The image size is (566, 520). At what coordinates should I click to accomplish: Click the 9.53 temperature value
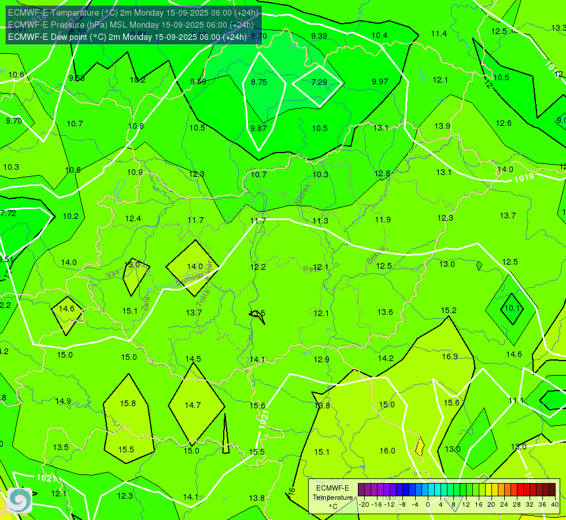coord(77,79)
